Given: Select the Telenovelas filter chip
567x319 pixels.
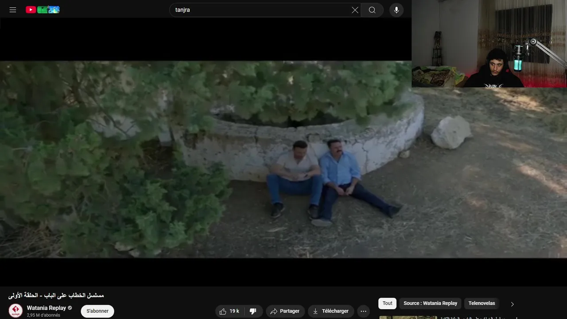Looking at the screenshot, I should (x=482, y=303).
